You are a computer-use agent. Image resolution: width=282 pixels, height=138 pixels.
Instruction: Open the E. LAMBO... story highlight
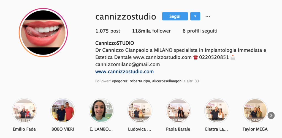pyautogui.click(x=101, y=110)
